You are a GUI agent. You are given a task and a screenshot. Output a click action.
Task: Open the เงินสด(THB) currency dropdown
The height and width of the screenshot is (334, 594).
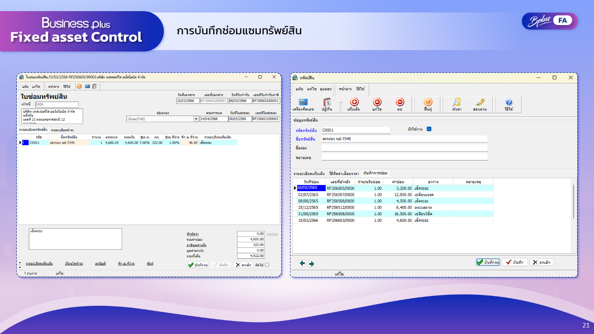(x=196, y=119)
